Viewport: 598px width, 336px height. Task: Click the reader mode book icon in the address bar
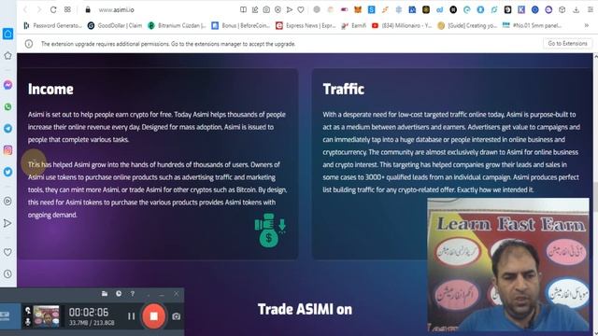[243, 10]
